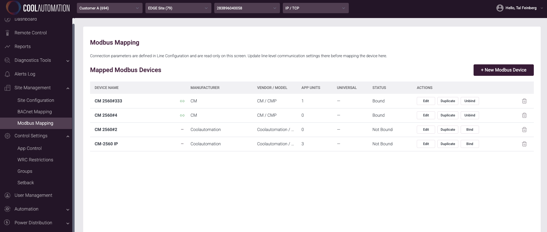Viewport: 547px width, 232px height.
Task: Click Not Bound status of CM 2560#2
Action: click(382, 130)
